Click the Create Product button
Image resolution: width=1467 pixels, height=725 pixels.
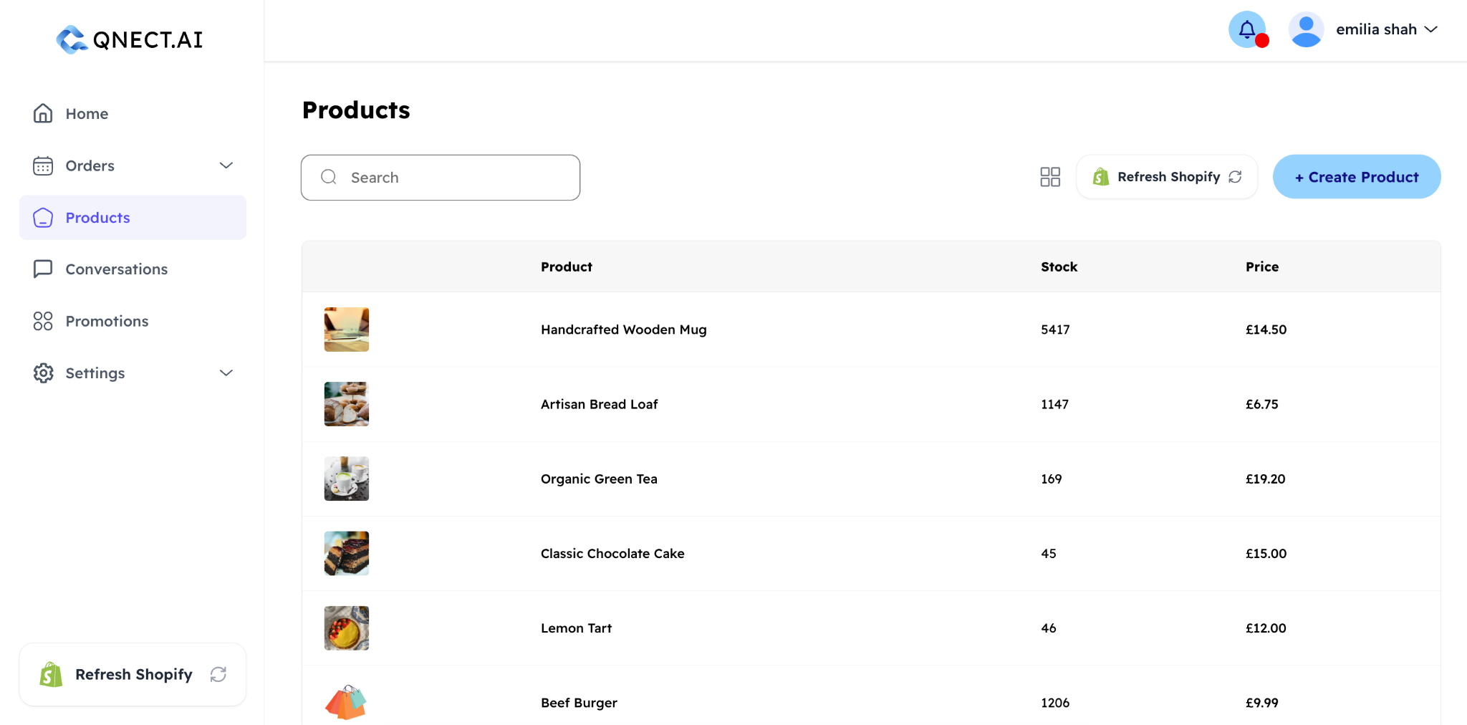(1357, 177)
